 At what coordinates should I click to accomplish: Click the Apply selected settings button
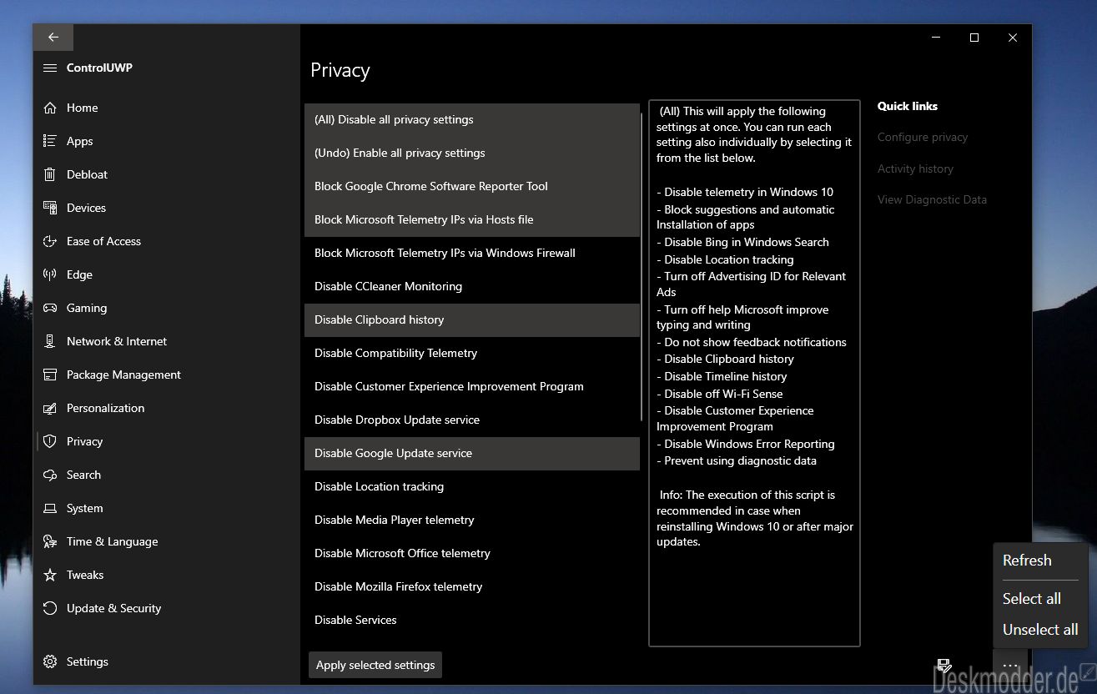click(375, 665)
